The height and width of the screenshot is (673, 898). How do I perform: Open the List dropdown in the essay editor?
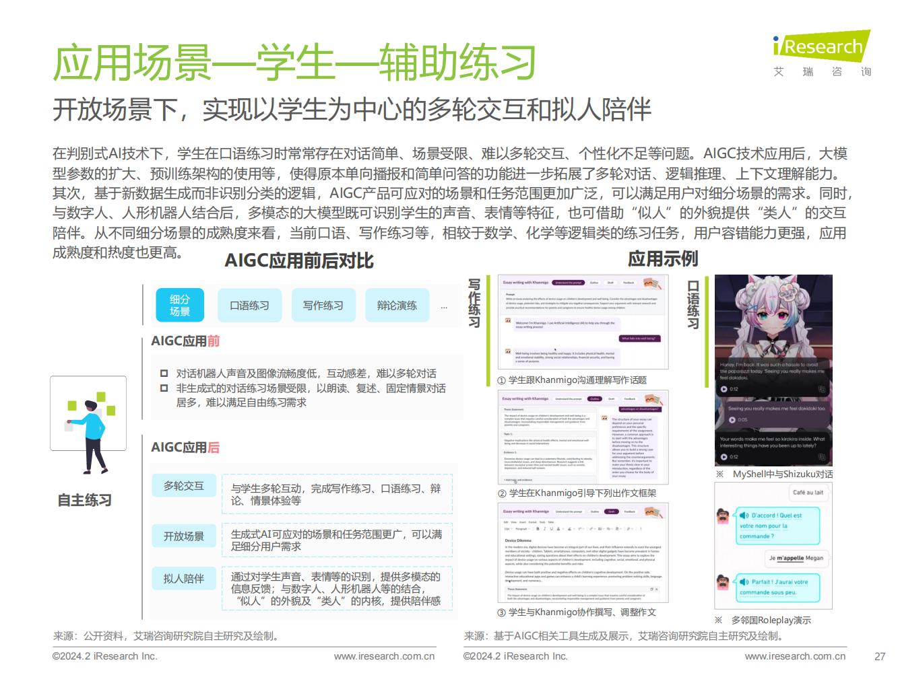510,529
